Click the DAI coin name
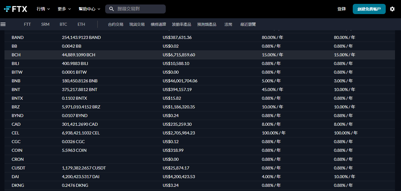The image size is (401, 191). tap(15, 177)
